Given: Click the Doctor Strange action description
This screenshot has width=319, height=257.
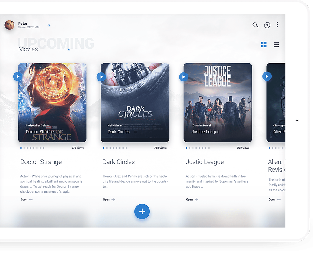Looking at the screenshot, I should [x=51, y=184].
